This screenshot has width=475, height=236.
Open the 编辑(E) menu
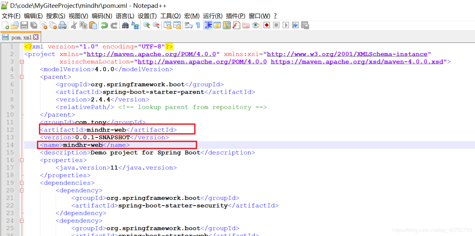[33, 16]
